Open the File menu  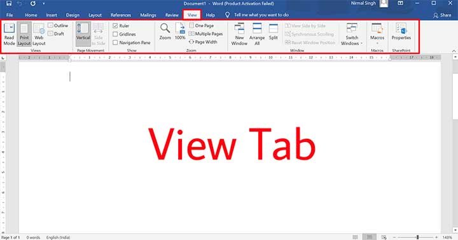(x=10, y=15)
